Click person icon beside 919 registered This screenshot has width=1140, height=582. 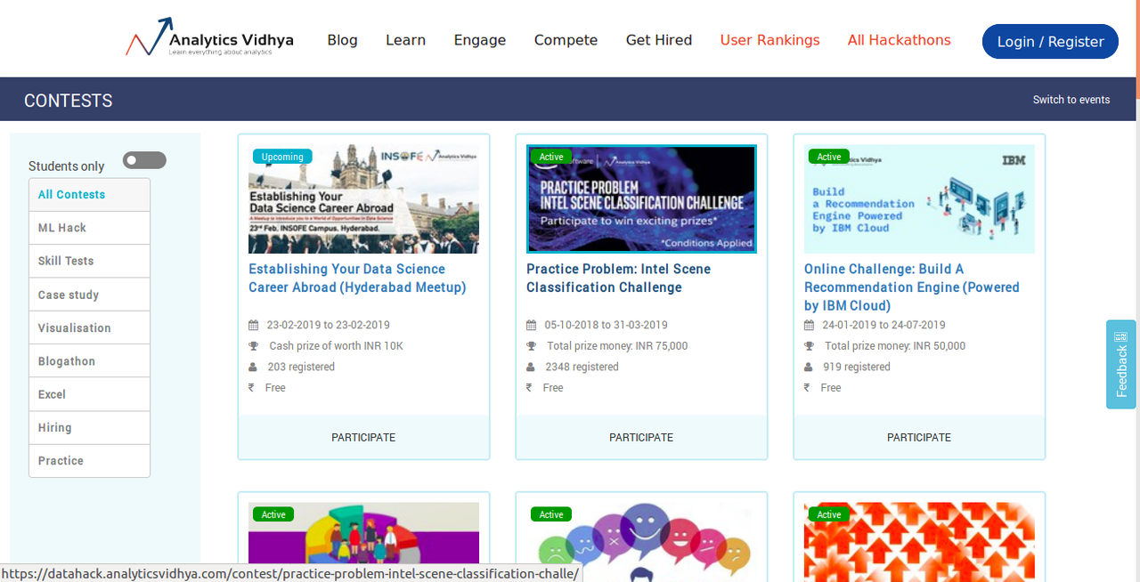point(809,367)
